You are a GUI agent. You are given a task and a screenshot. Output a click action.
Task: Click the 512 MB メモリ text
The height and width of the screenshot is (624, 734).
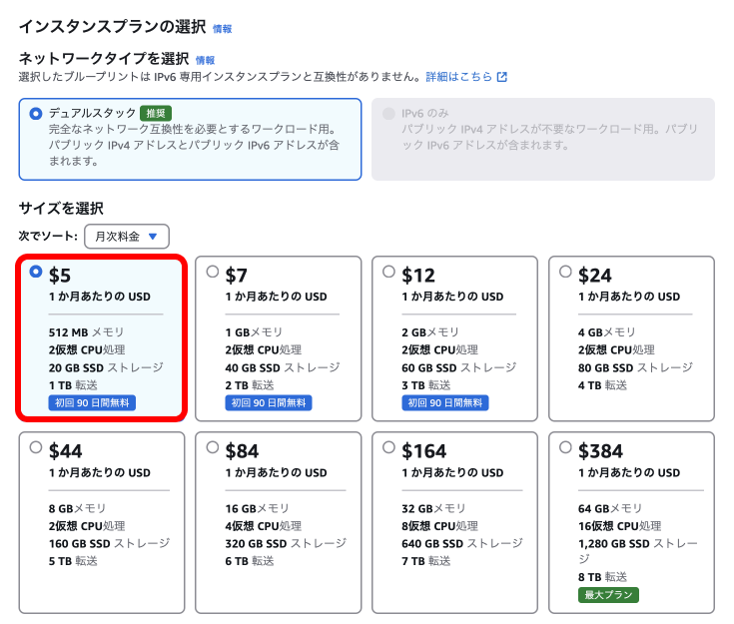[x=86, y=332]
